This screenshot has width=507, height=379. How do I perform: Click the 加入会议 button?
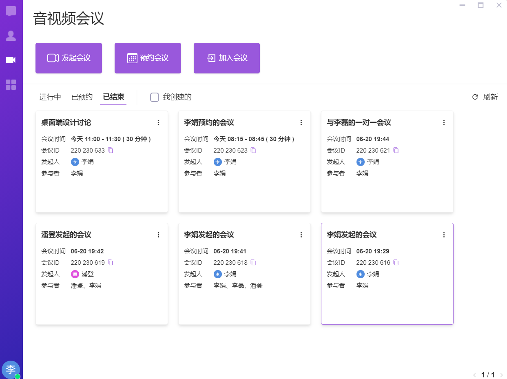click(227, 58)
